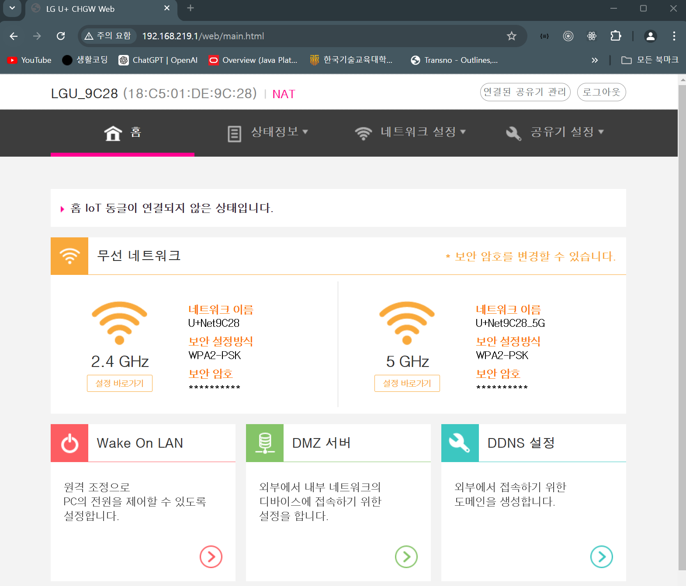This screenshot has width=686, height=586.
Task: Click the teal DDNS wrench icon
Action: pos(460,443)
